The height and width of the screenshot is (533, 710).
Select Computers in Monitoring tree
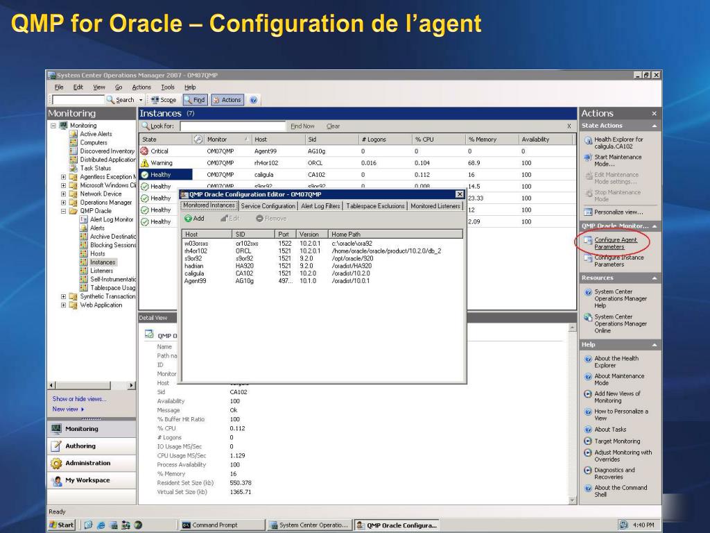tap(94, 143)
